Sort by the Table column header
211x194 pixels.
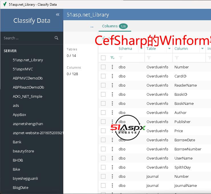151,48
